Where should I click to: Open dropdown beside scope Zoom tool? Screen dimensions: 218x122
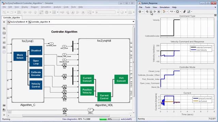pyautogui.click(x=174, y=12)
